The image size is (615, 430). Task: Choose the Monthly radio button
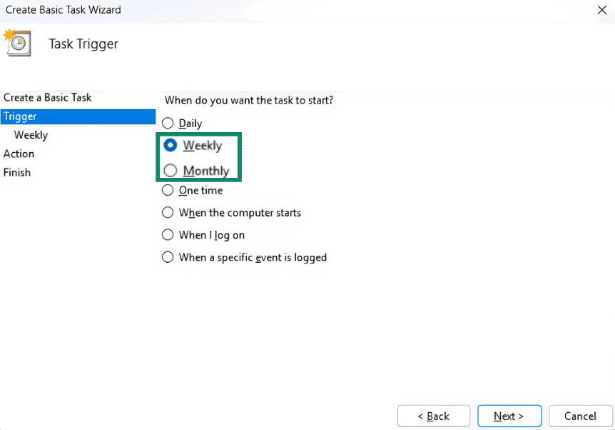point(168,171)
